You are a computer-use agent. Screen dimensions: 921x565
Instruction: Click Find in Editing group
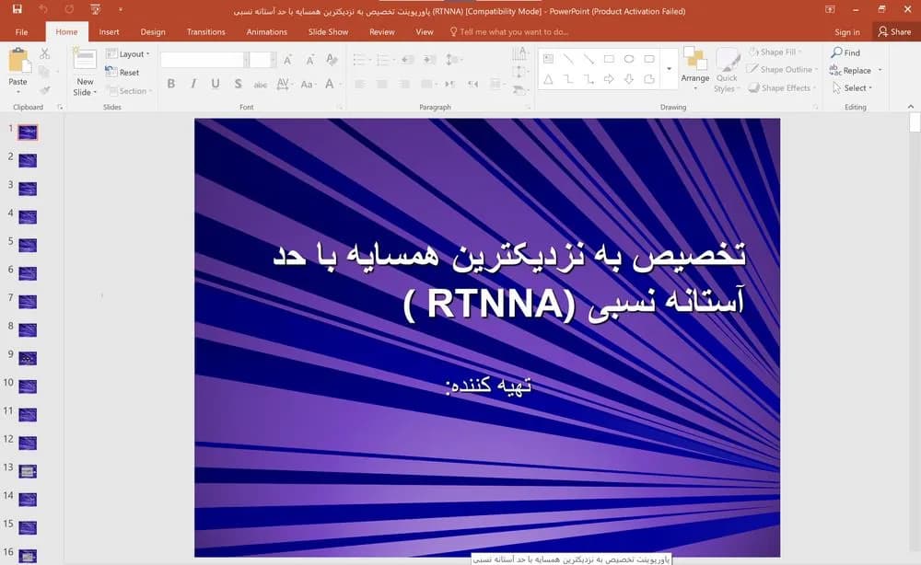(845, 52)
